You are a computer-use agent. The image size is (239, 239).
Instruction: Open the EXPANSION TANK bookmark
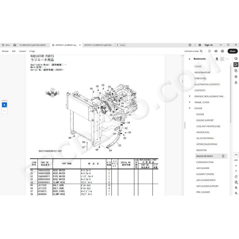pos(205,162)
